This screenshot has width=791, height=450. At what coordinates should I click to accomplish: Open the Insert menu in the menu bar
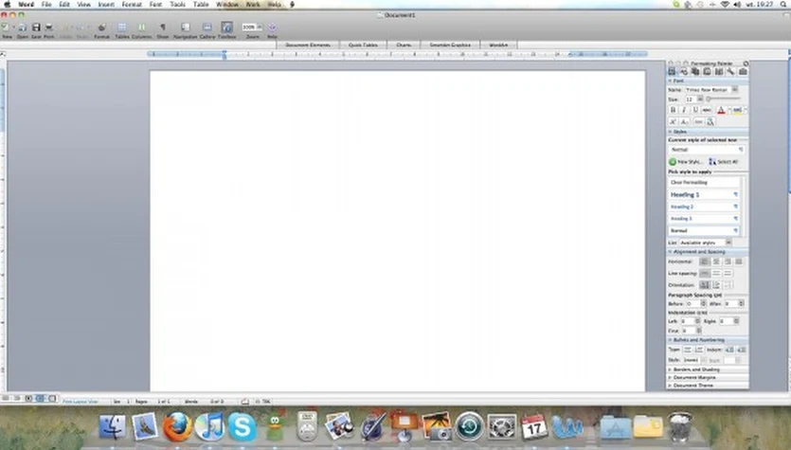pyautogui.click(x=106, y=5)
